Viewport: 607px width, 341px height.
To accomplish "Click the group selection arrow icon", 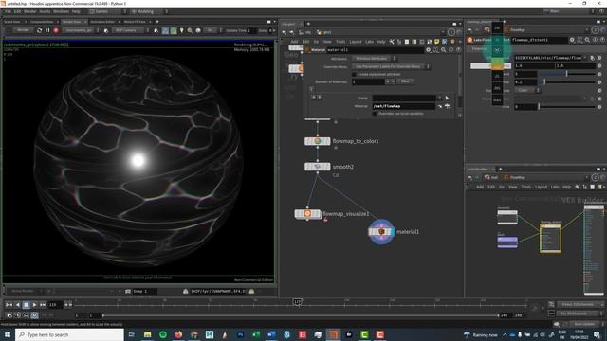I will click(447, 98).
